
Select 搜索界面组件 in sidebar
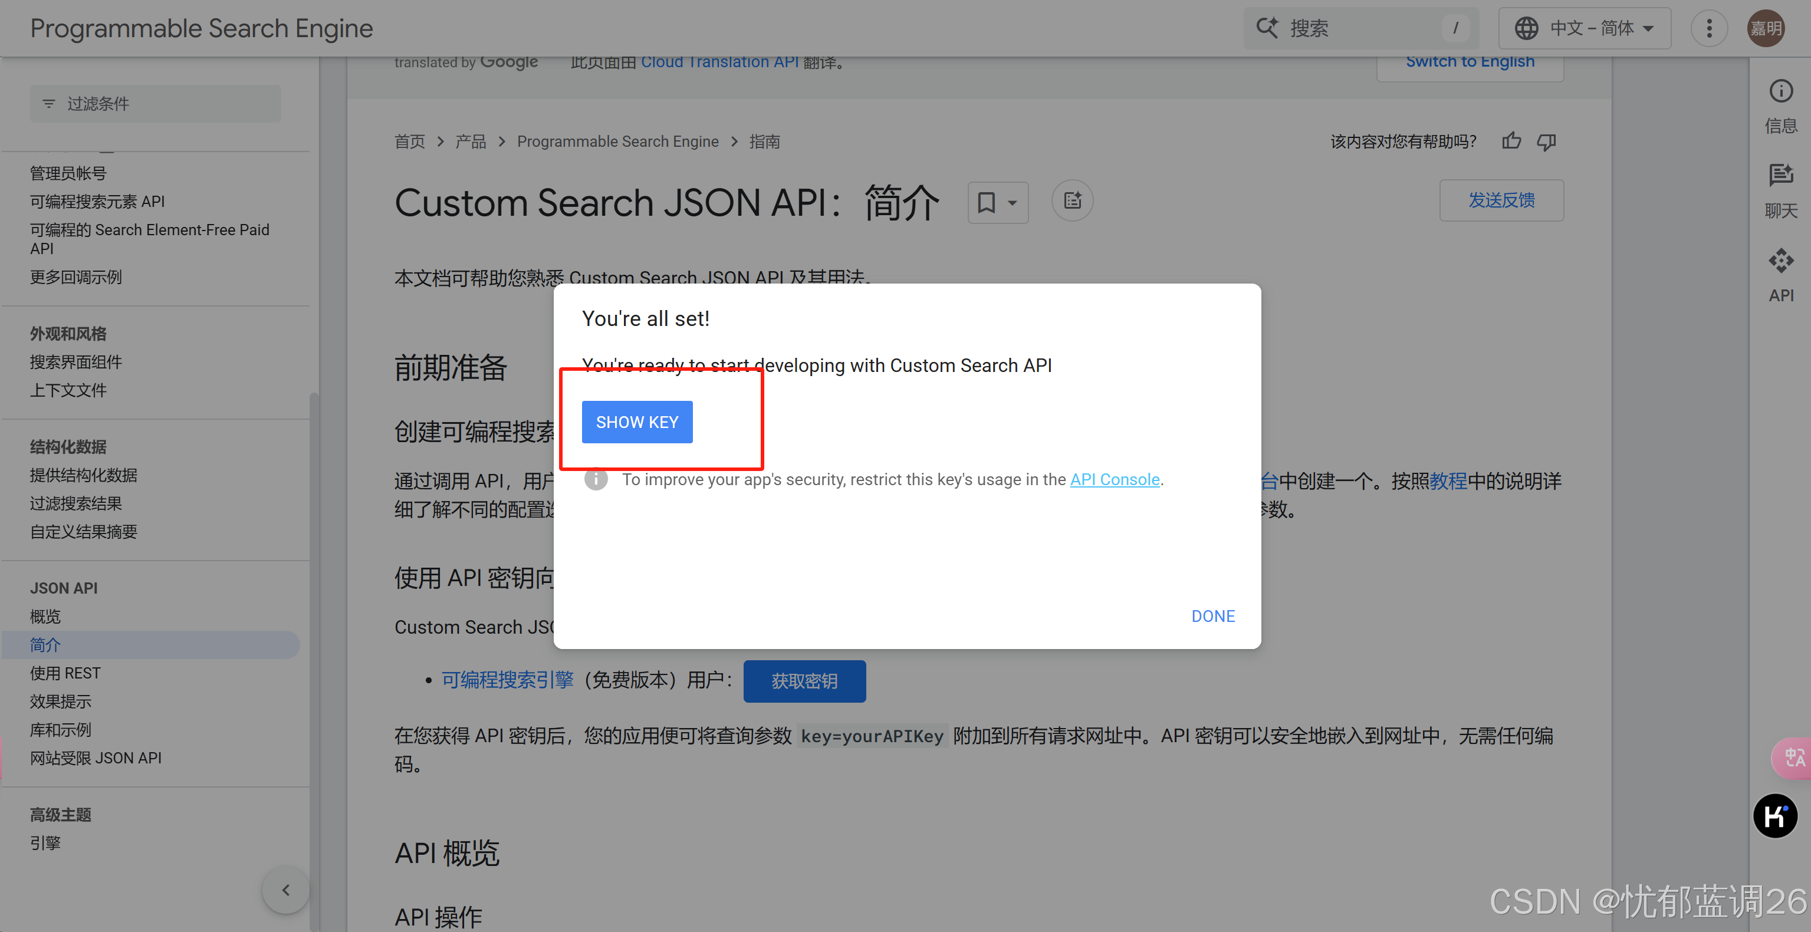76,362
